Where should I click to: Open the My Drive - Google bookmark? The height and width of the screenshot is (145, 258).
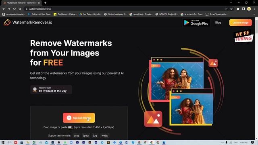point(90,14)
